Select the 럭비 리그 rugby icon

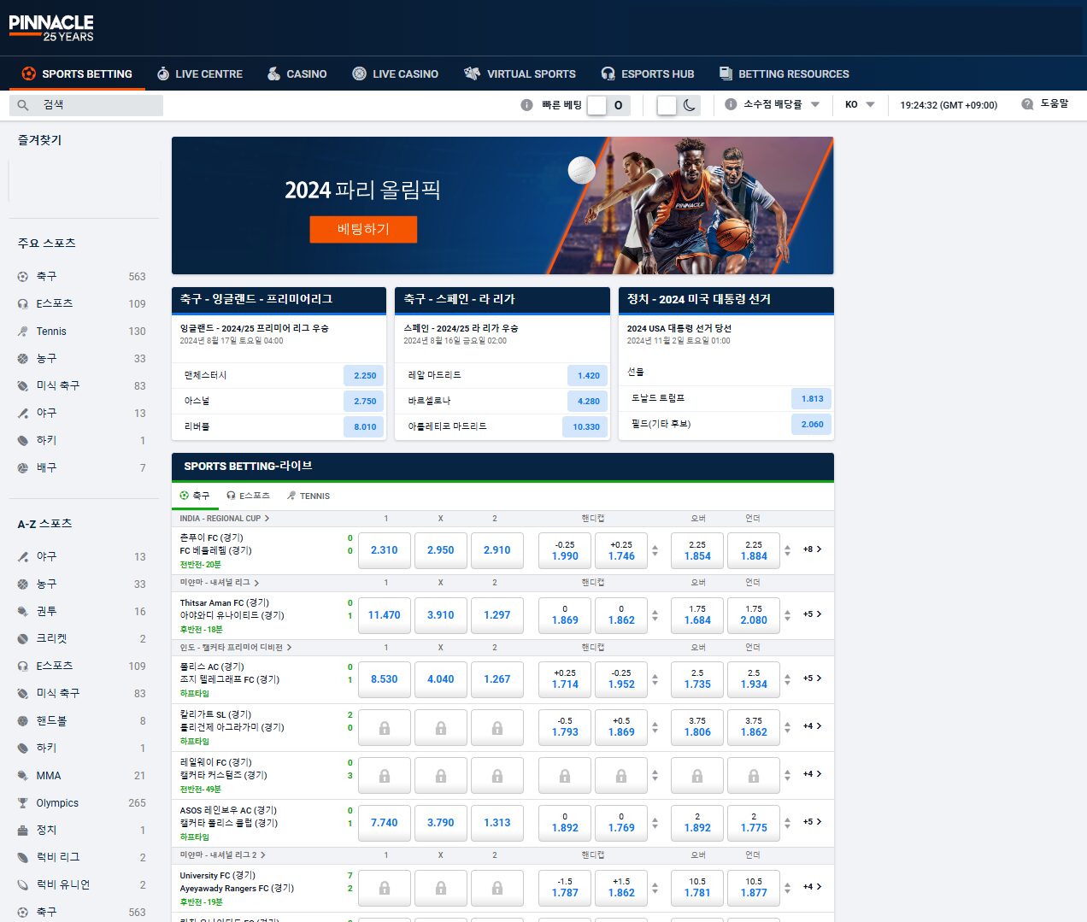pos(23,858)
